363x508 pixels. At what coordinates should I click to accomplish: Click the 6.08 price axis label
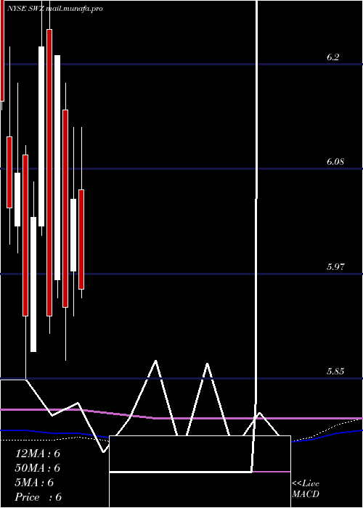point(335,162)
